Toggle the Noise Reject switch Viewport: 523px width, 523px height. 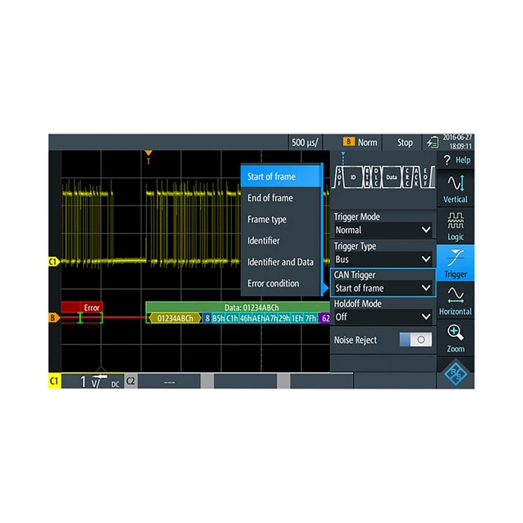[x=416, y=339]
